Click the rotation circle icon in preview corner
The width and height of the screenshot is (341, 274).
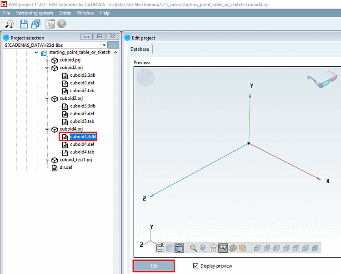click(x=145, y=78)
